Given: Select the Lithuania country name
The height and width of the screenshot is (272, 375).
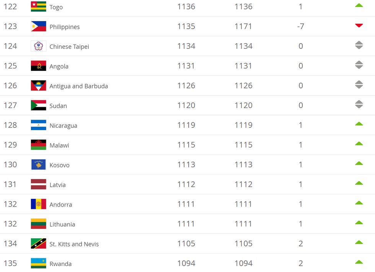Looking at the screenshot, I should 62,225.
